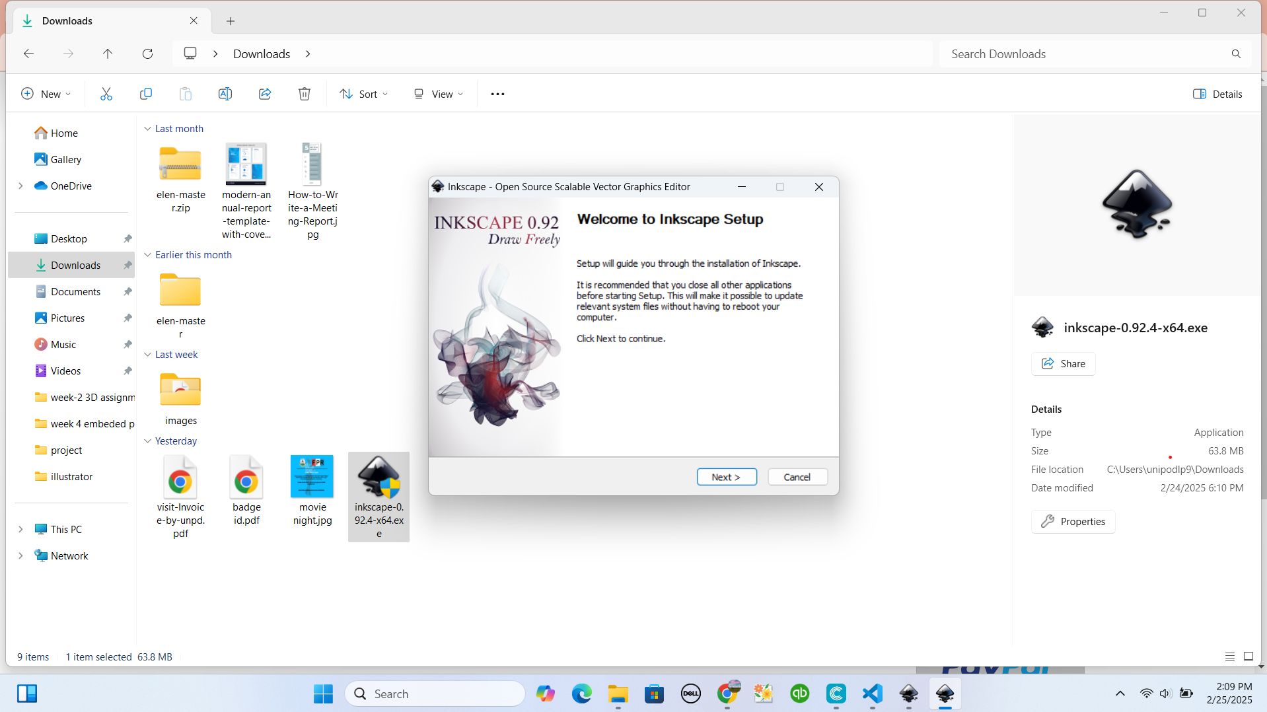Click the taskbar Search box

(x=435, y=694)
